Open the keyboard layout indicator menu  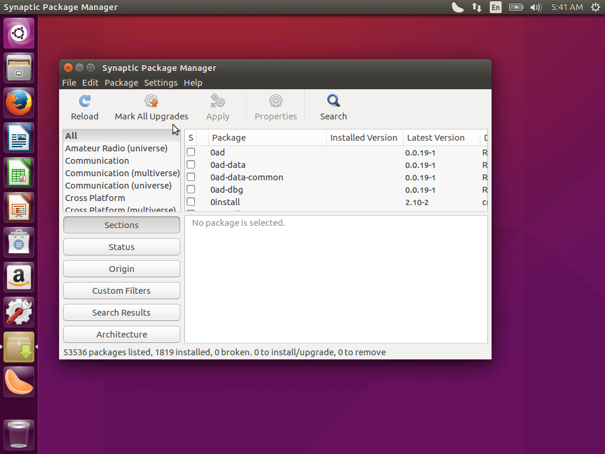(x=495, y=7)
